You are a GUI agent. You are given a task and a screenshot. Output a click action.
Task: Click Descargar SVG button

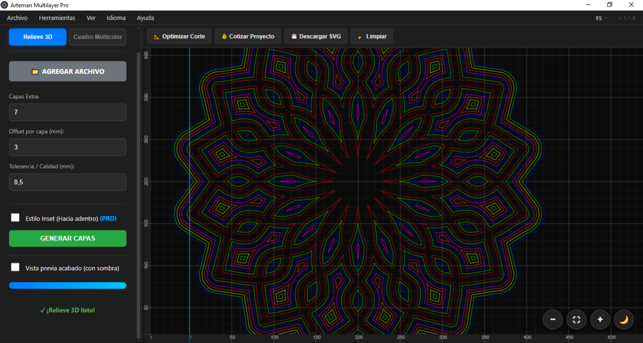316,36
